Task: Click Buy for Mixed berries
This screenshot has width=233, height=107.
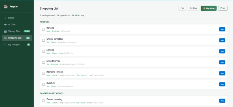Action: pyautogui.click(x=222, y=62)
